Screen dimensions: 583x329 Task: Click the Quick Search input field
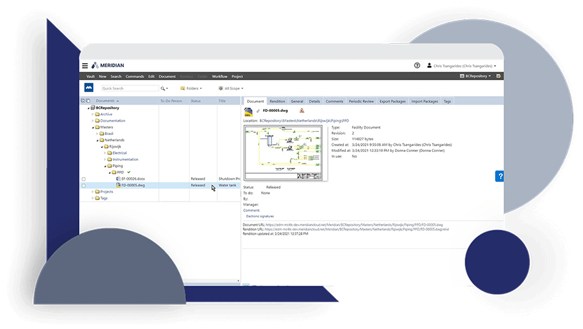pos(129,88)
